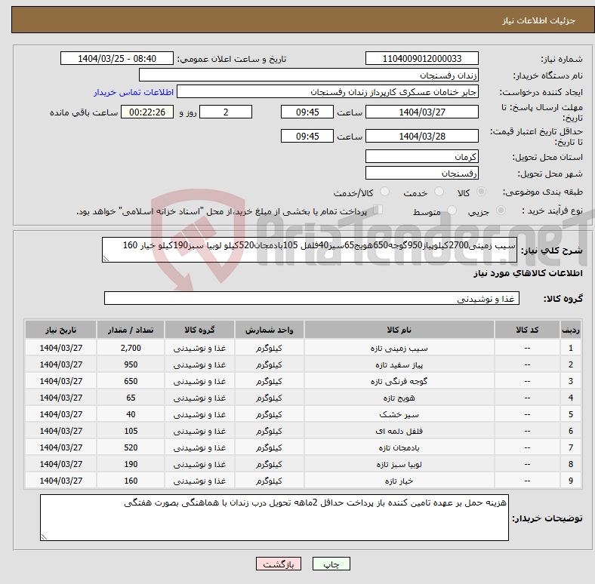Select the جزیی purchase type radio
Viewport: 595px width, 584px height.
tap(501, 210)
